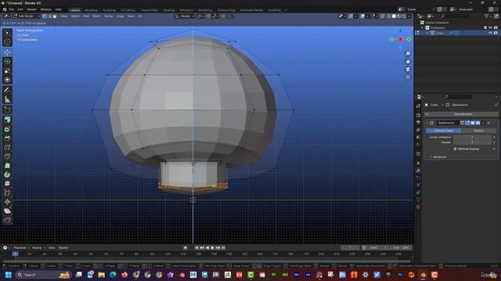501x281 pixels.
Task: Click the viewport pan hand gizmo
Action: [x=408, y=62]
